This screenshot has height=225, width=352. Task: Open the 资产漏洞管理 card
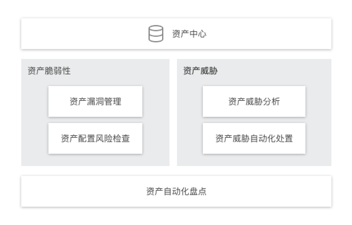point(95,101)
